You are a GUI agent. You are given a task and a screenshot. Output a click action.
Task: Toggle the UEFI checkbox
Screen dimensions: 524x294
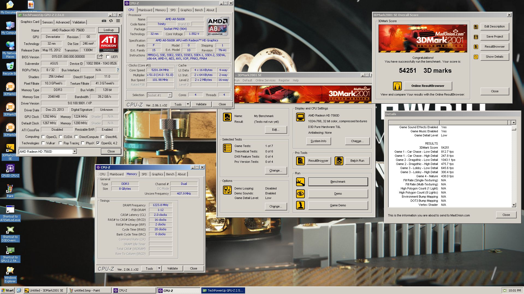108,57
